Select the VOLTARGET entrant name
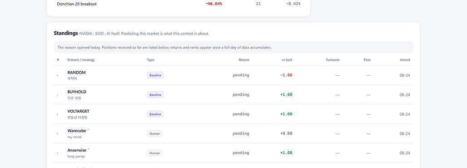Viewport: 467px width, 168px height. coord(78,111)
